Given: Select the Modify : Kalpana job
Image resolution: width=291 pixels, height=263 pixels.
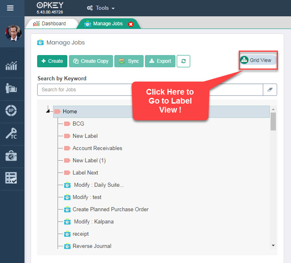Looking at the screenshot, I should (94, 222).
